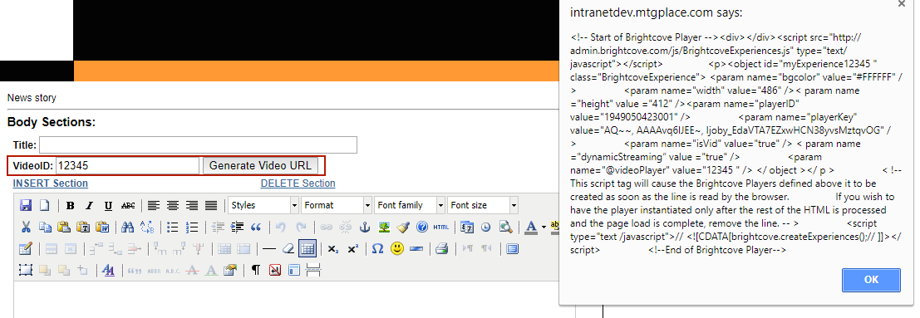Toggle visual control characters (pilcrow) icon
Viewport: 920px width, 318px height.
(x=256, y=270)
